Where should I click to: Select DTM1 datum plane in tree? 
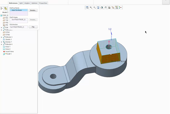[7, 32]
